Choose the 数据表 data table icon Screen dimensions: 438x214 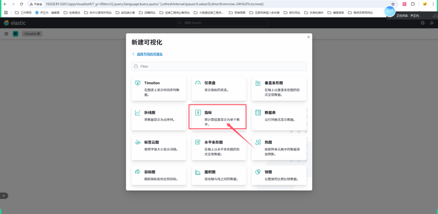(258, 113)
